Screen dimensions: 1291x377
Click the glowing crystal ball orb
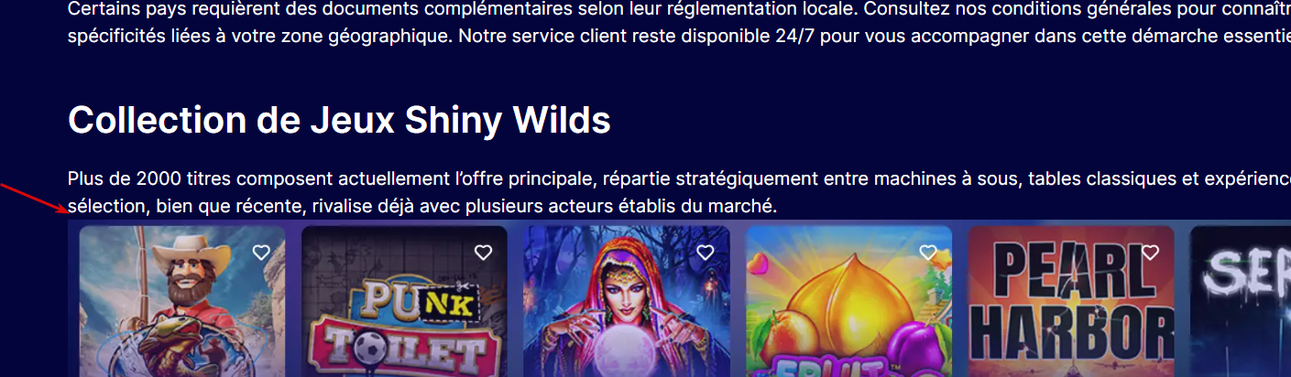pos(627,359)
